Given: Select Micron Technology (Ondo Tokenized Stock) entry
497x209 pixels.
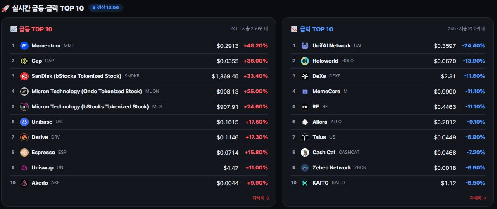Looking at the screenshot, I should pos(140,92).
